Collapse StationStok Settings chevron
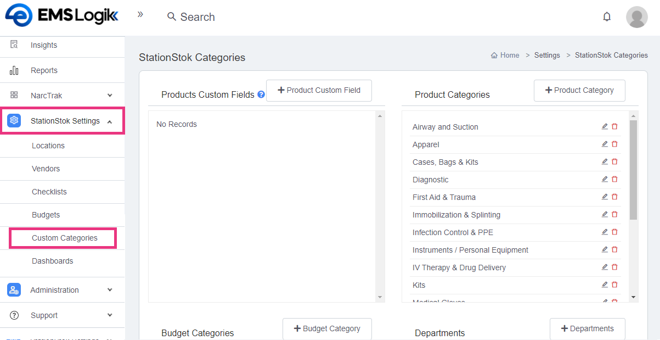660x340 pixels. pyautogui.click(x=110, y=121)
